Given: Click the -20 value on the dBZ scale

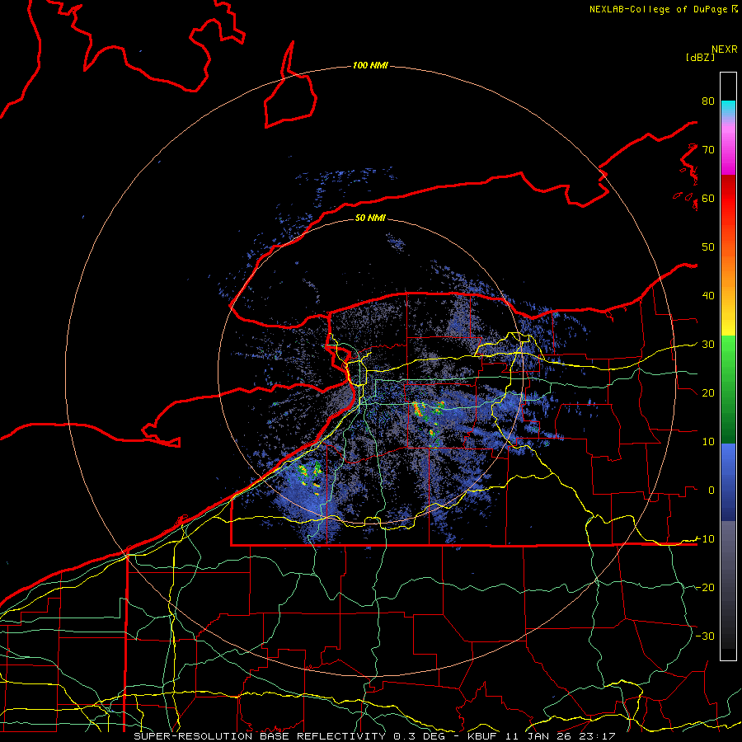Looking at the screenshot, I should 705,587.
